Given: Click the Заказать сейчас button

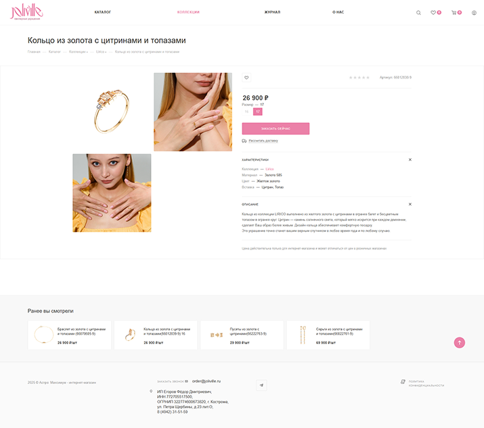Looking at the screenshot, I should pyautogui.click(x=276, y=128).
